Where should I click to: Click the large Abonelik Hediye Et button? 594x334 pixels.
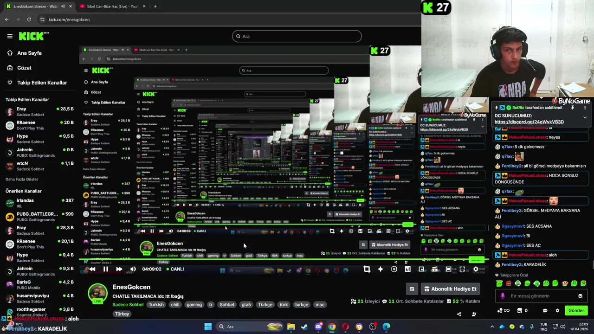point(450,289)
